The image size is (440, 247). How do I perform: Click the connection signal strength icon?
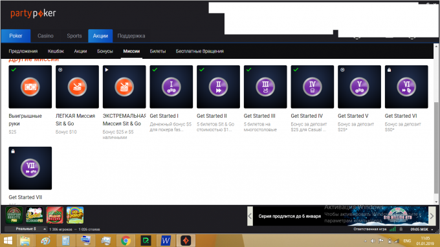tap(393, 229)
